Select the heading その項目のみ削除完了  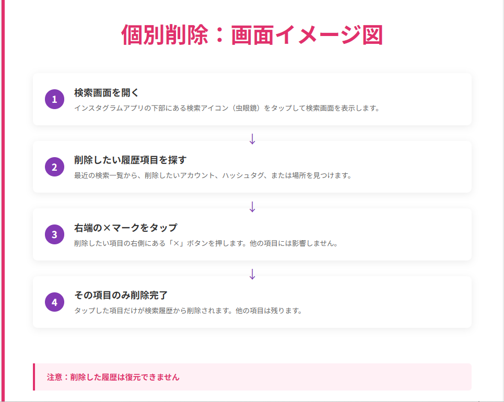tap(121, 295)
